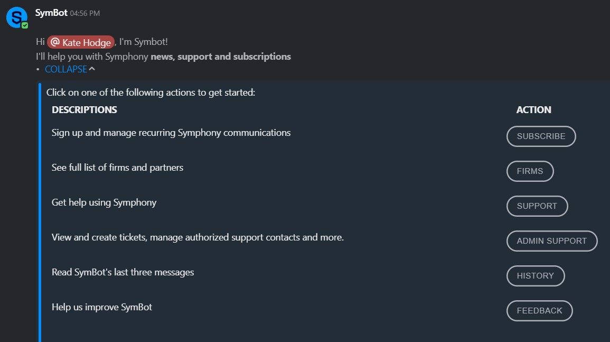The height and width of the screenshot is (342, 610).
Task: Click 'View and create tickets' description text
Action: pos(198,237)
